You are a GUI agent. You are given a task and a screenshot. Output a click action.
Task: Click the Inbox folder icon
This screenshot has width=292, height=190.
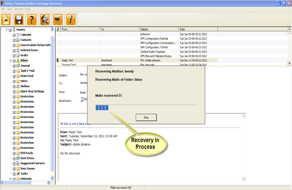coord(18,60)
